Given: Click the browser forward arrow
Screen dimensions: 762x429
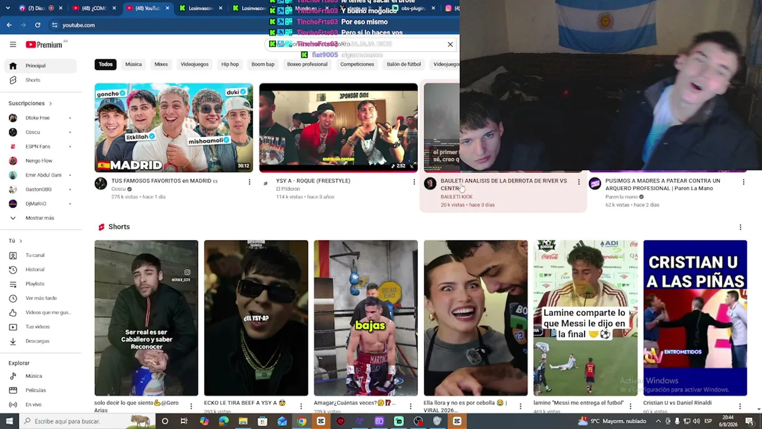Looking at the screenshot, I should pos(23,25).
